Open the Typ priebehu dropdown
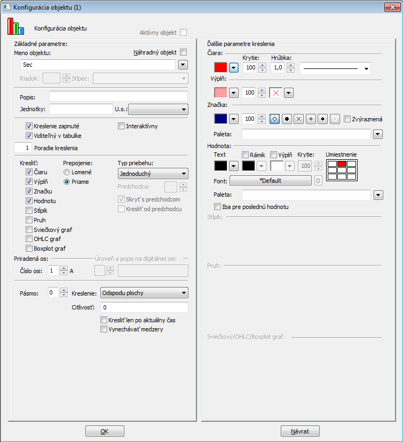Screen dimensions: 403x442 click(x=152, y=173)
